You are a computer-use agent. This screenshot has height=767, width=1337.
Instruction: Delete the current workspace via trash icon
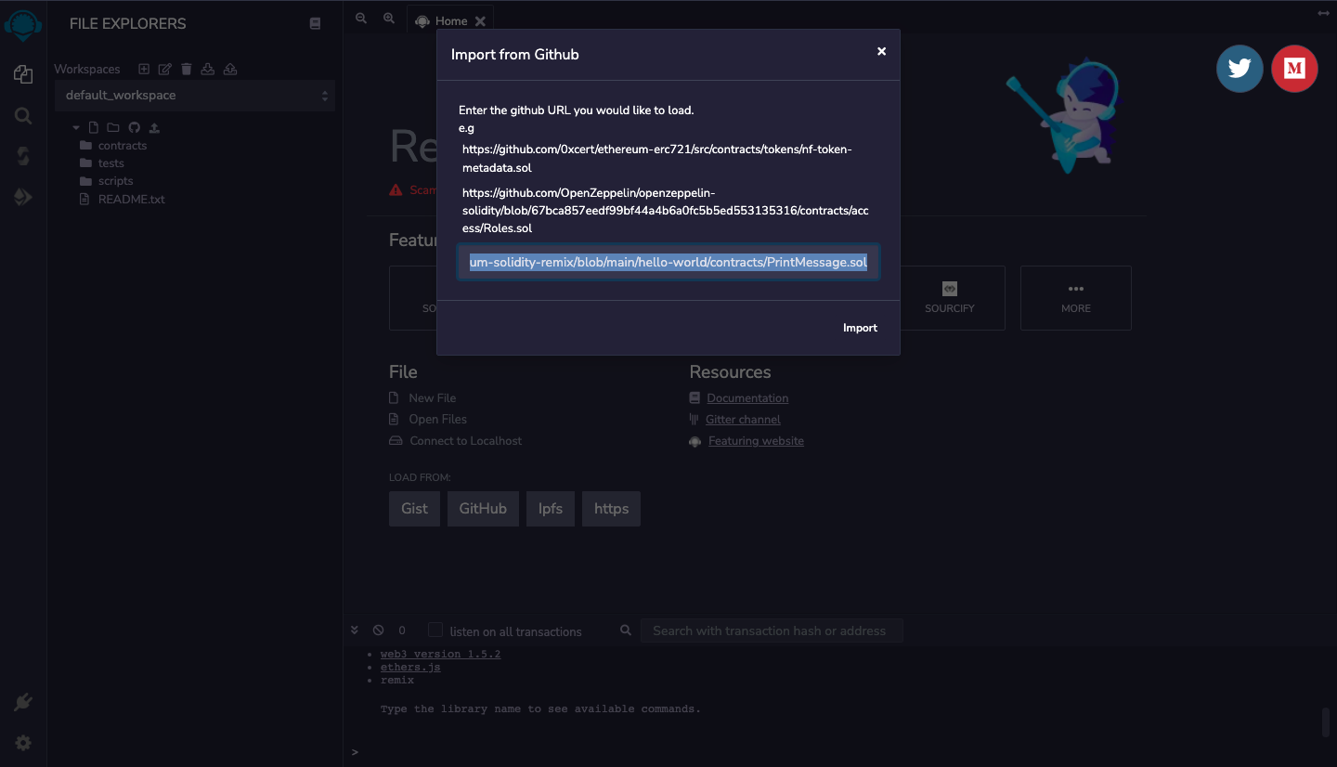click(186, 68)
